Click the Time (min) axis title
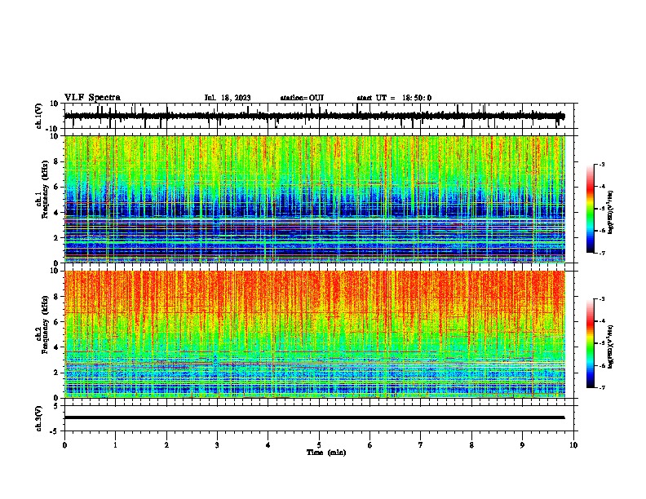Viewport: 646px width, 499px height. click(x=326, y=453)
